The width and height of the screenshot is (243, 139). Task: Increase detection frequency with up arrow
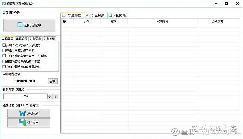[49, 95]
